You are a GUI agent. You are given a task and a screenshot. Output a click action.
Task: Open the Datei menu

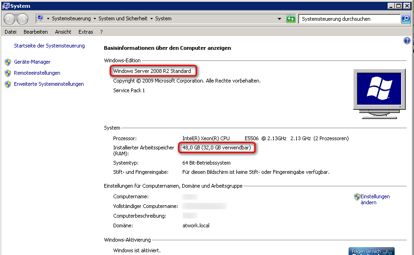(11, 32)
